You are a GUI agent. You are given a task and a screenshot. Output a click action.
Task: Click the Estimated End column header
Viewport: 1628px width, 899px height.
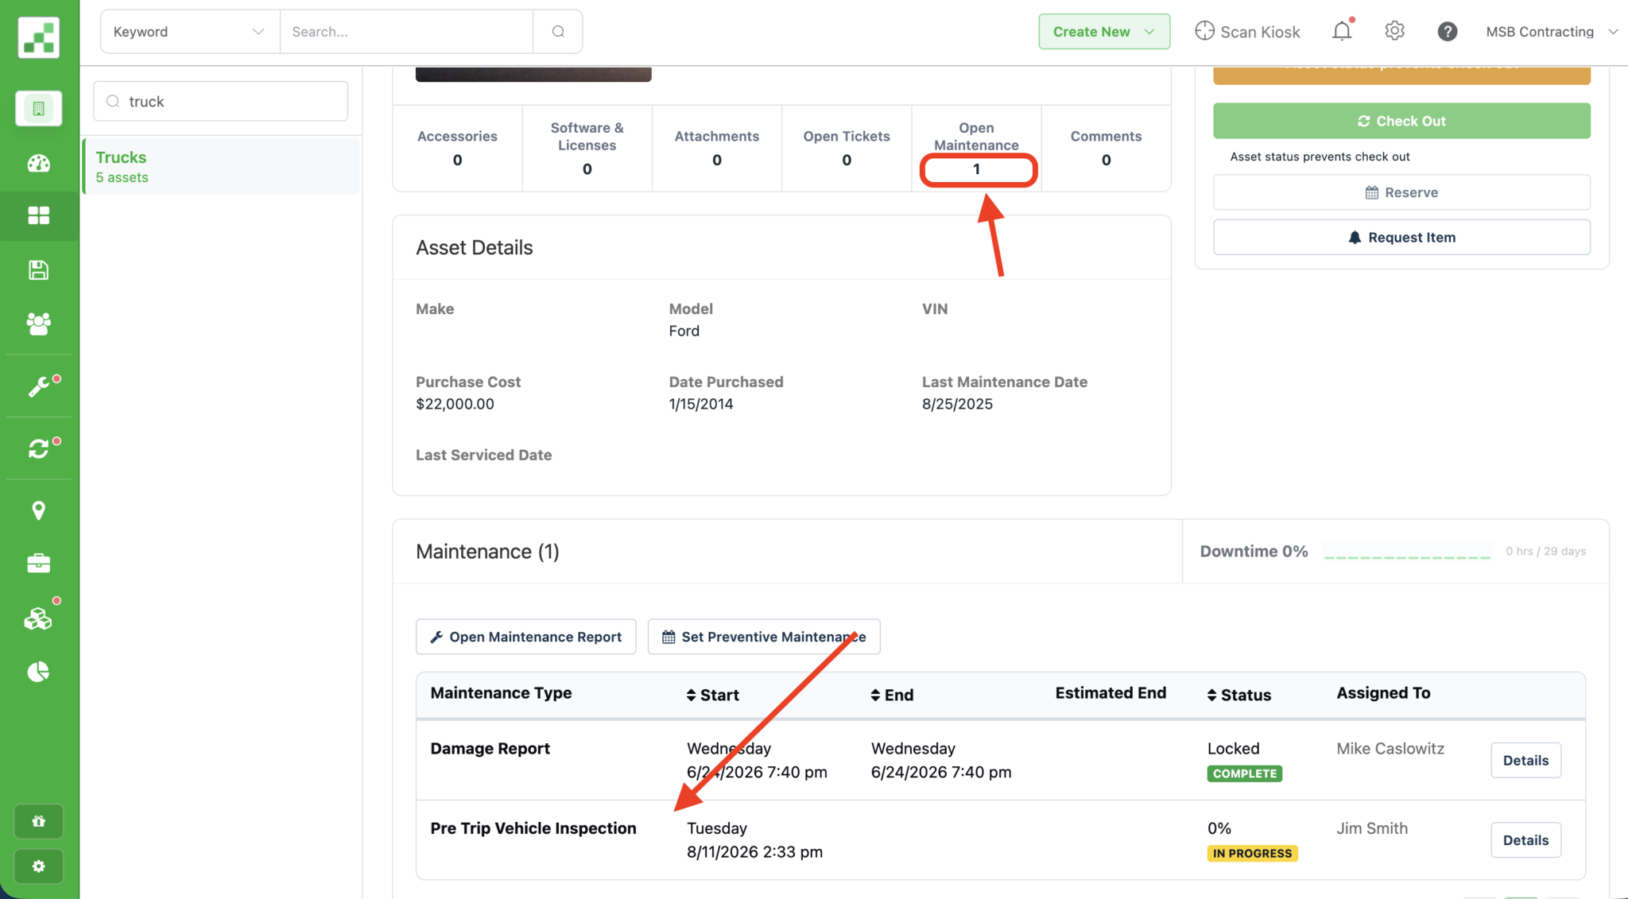[1111, 693]
